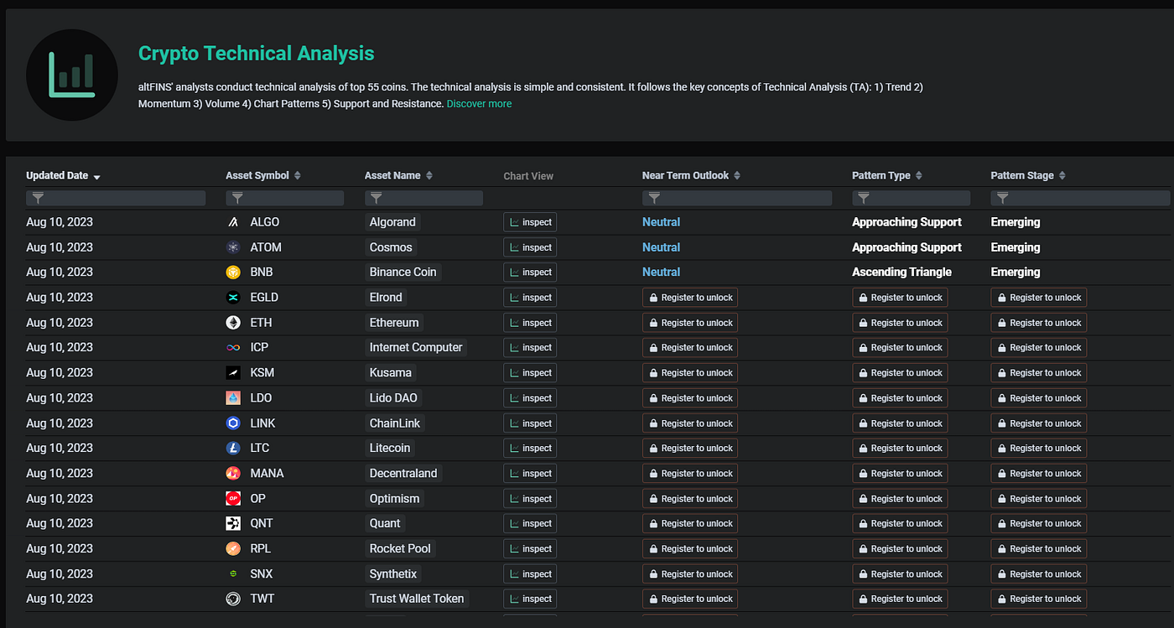Filter the Asset Name column

point(423,198)
